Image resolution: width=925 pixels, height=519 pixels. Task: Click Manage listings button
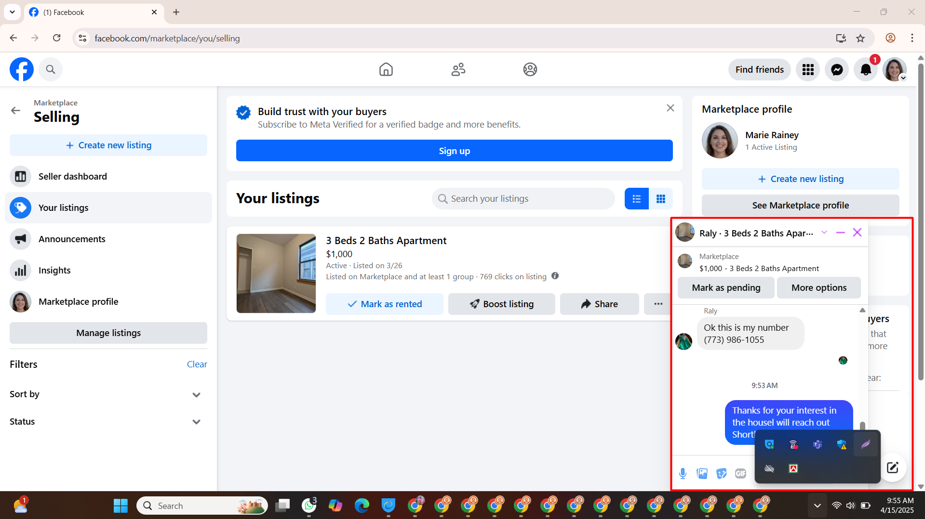108,333
